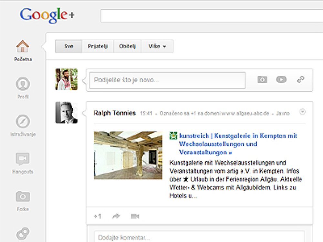Open the Profil sidebar icon
Viewport: 323px width, 242px height.
coord(23,85)
